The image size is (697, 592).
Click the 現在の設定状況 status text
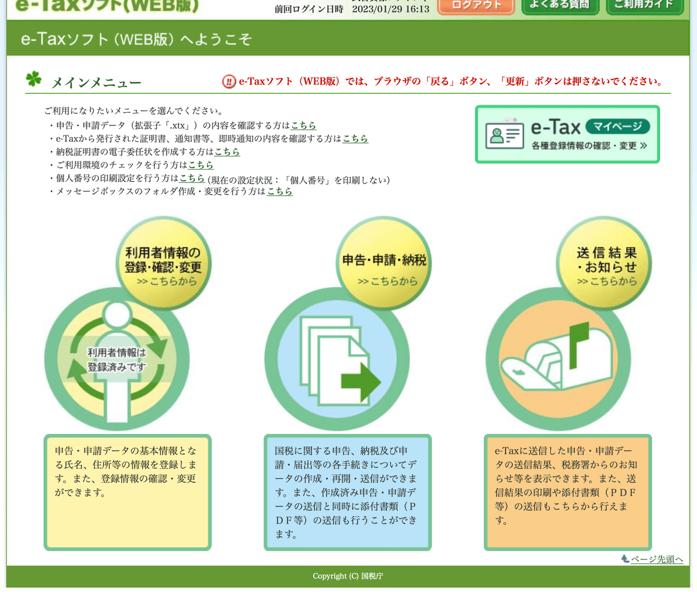299,180
